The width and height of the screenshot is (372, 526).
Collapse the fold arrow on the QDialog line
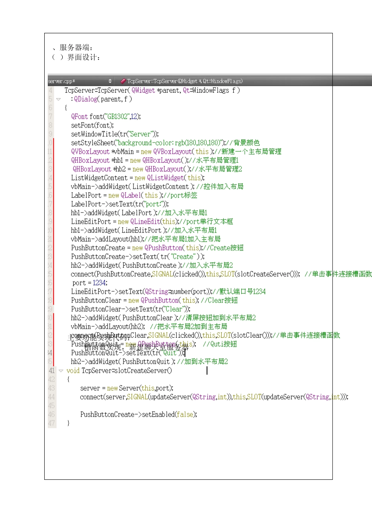(x=59, y=99)
